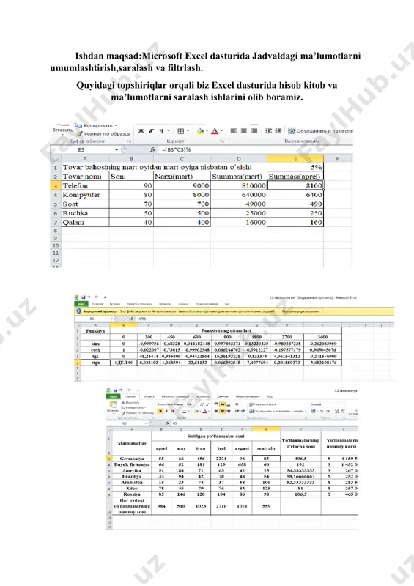Click 'Разрешить редактирование' button in protected view bar

[x=300, y=311]
